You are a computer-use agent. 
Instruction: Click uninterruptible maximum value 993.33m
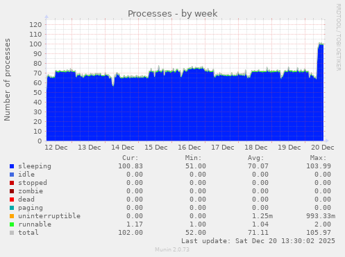[x=321, y=216]
